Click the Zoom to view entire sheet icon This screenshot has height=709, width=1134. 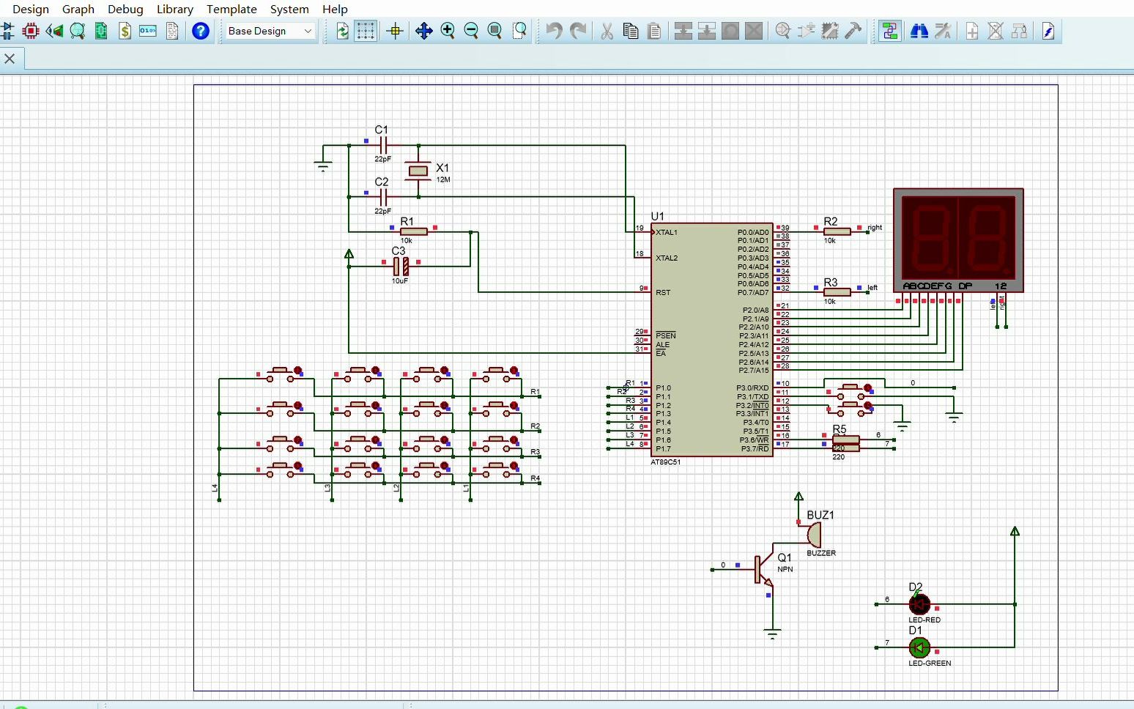click(495, 31)
